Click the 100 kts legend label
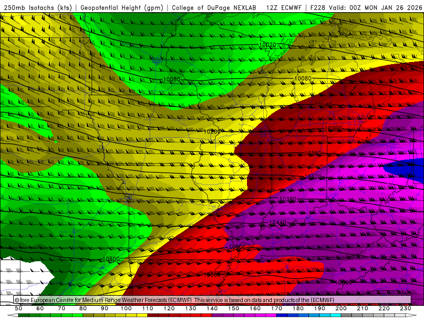The width and height of the screenshot is (424, 318). coord(126,308)
